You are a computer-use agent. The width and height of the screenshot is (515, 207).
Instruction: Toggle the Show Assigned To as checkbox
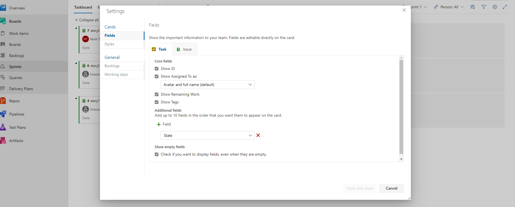tap(157, 76)
